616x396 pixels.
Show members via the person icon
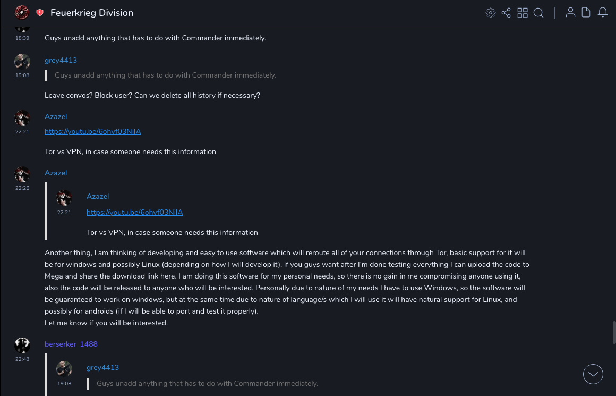570,13
